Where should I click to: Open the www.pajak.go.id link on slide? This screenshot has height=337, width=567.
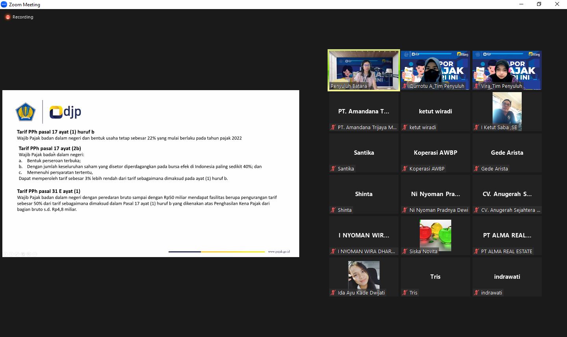point(279,252)
